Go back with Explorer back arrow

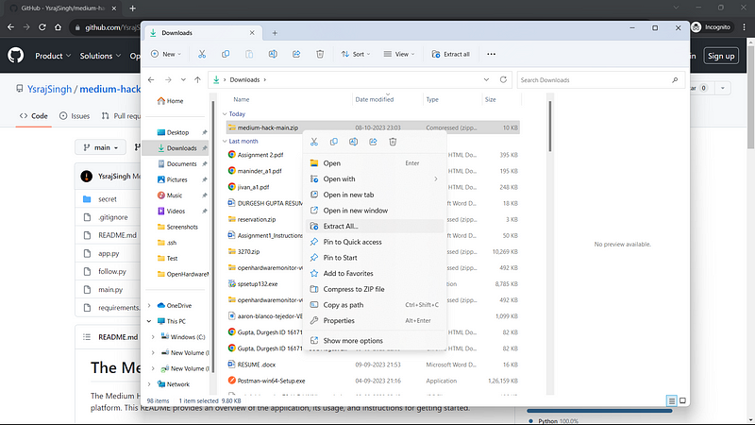click(x=151, y=79)
